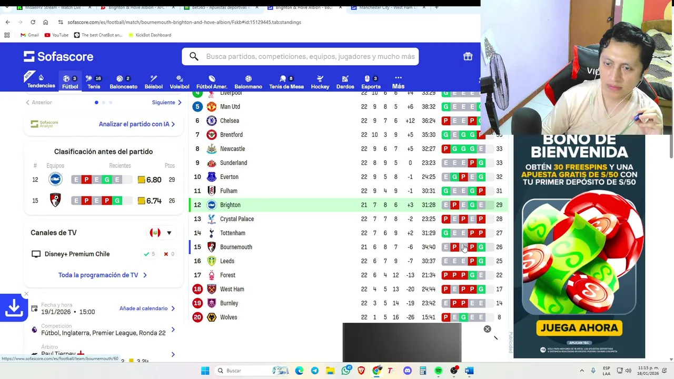This screenshot has width=674, height=379.
Task: Open WhatsApp from the taskbar
Action: click(x=345, y=371)
